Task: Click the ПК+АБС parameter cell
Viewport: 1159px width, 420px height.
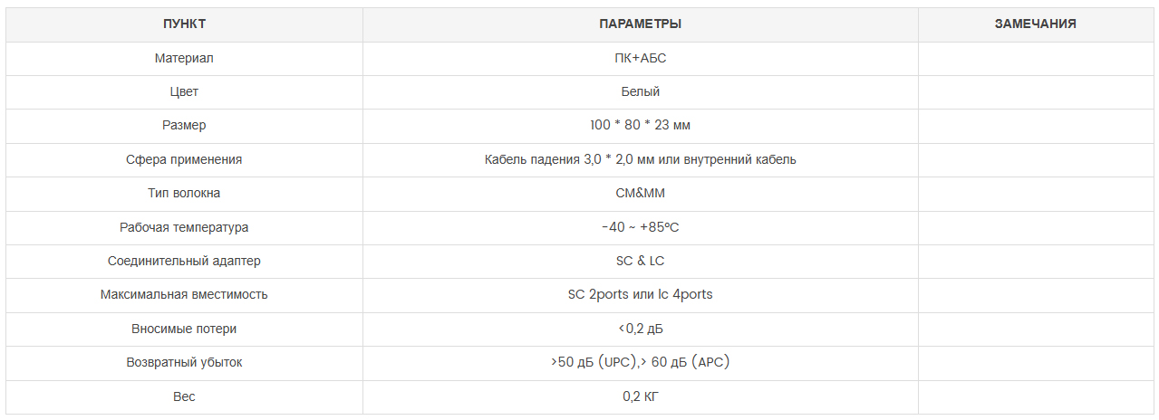Action: [x=641, y=58]
